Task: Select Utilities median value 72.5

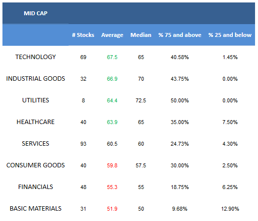Action: 141,100
